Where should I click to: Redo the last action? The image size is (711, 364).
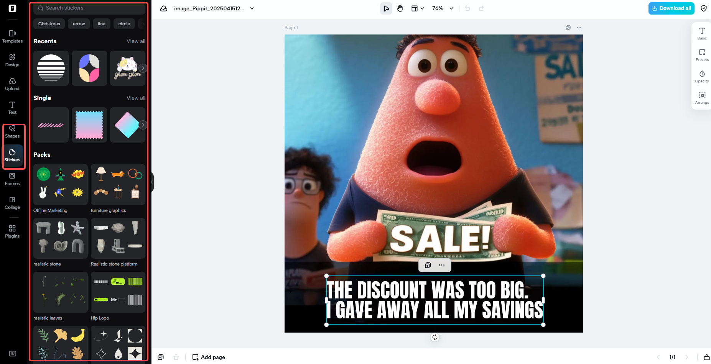[x=481, y=8]
